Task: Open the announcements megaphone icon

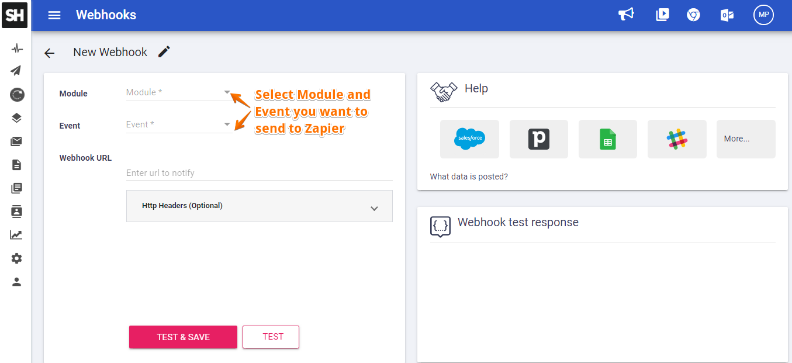Action: 626,15
